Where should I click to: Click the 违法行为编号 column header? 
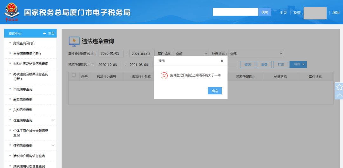pos(106,77)
